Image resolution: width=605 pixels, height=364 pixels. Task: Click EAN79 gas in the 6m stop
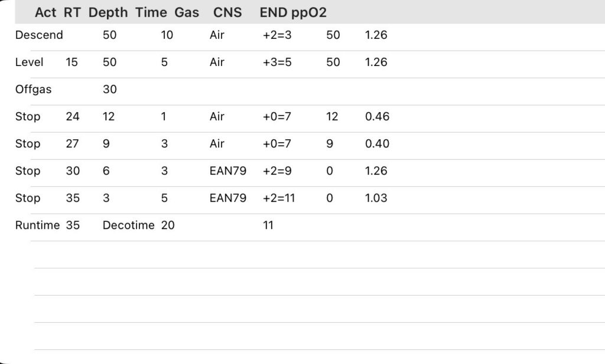(227, 170)
